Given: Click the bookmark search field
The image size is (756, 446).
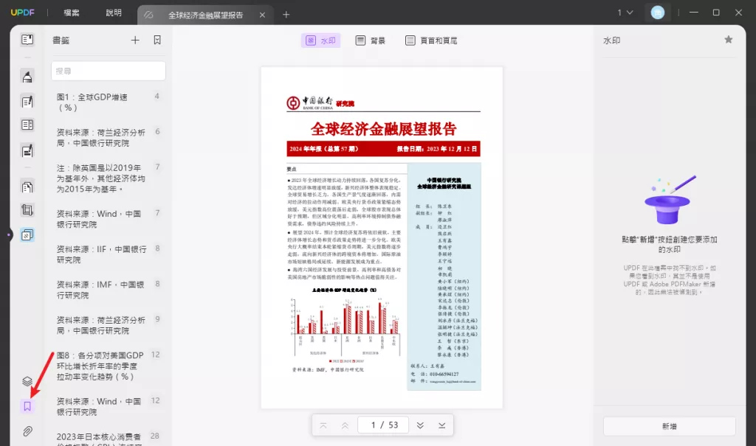Looking at the screenshot, I should point(109,71).
